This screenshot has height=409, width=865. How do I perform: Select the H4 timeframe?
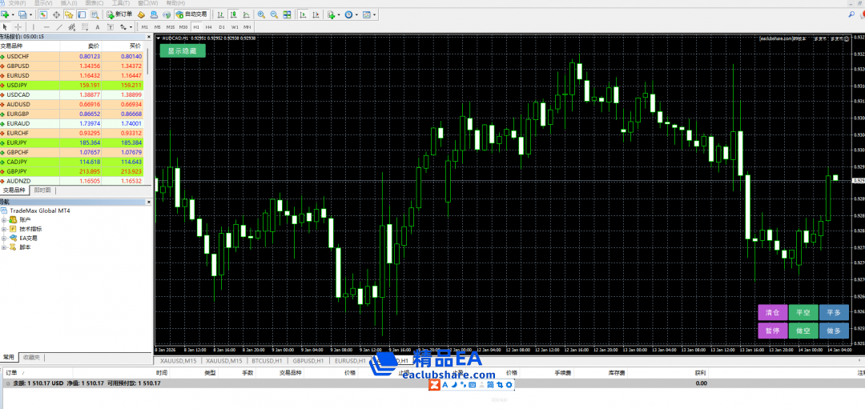pos(208,27)
